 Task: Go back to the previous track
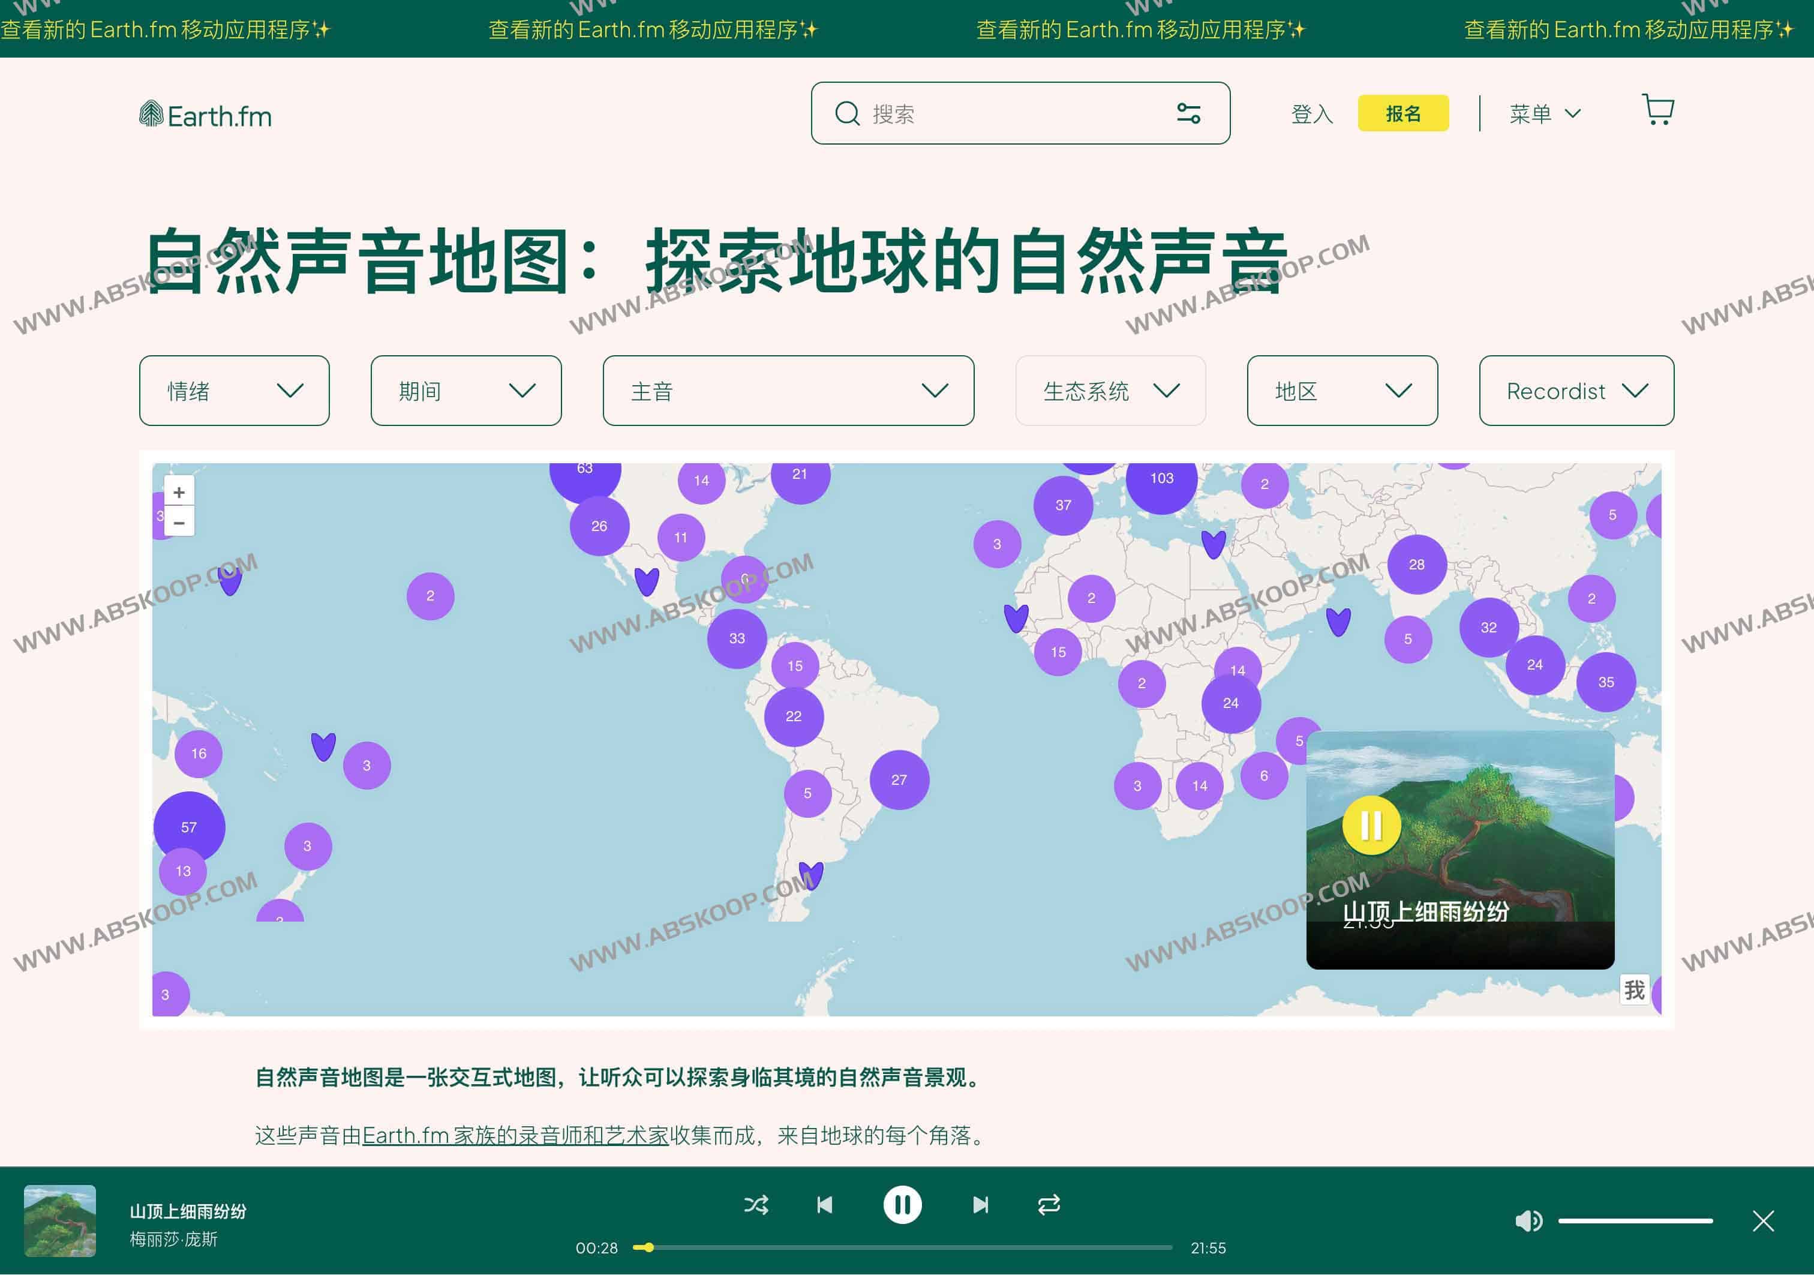click(x=825, y=1205)
